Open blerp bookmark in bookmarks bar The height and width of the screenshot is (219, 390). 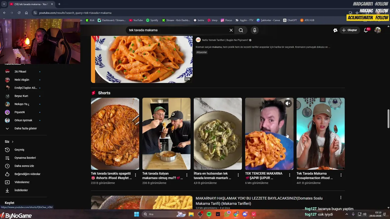212,20
